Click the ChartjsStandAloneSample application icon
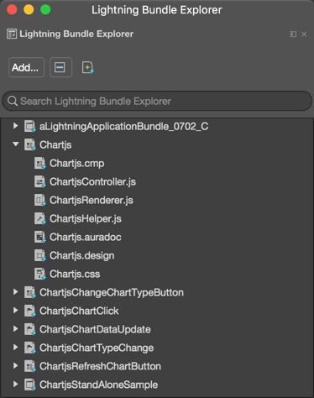314x398 pixels. coord(29,385)
